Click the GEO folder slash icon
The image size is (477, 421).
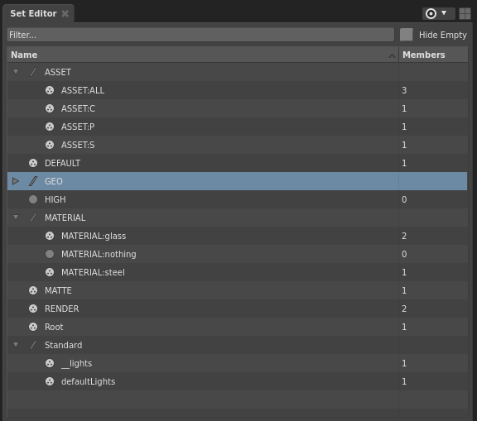pyautogui.click(x=33, y=181)
